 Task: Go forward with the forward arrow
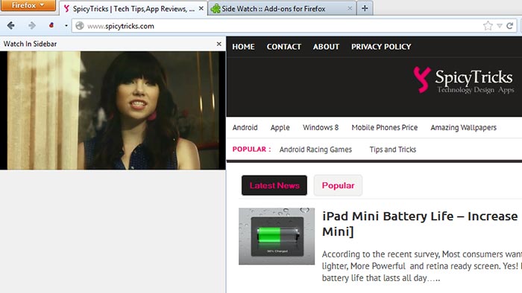tap(32, 25)
